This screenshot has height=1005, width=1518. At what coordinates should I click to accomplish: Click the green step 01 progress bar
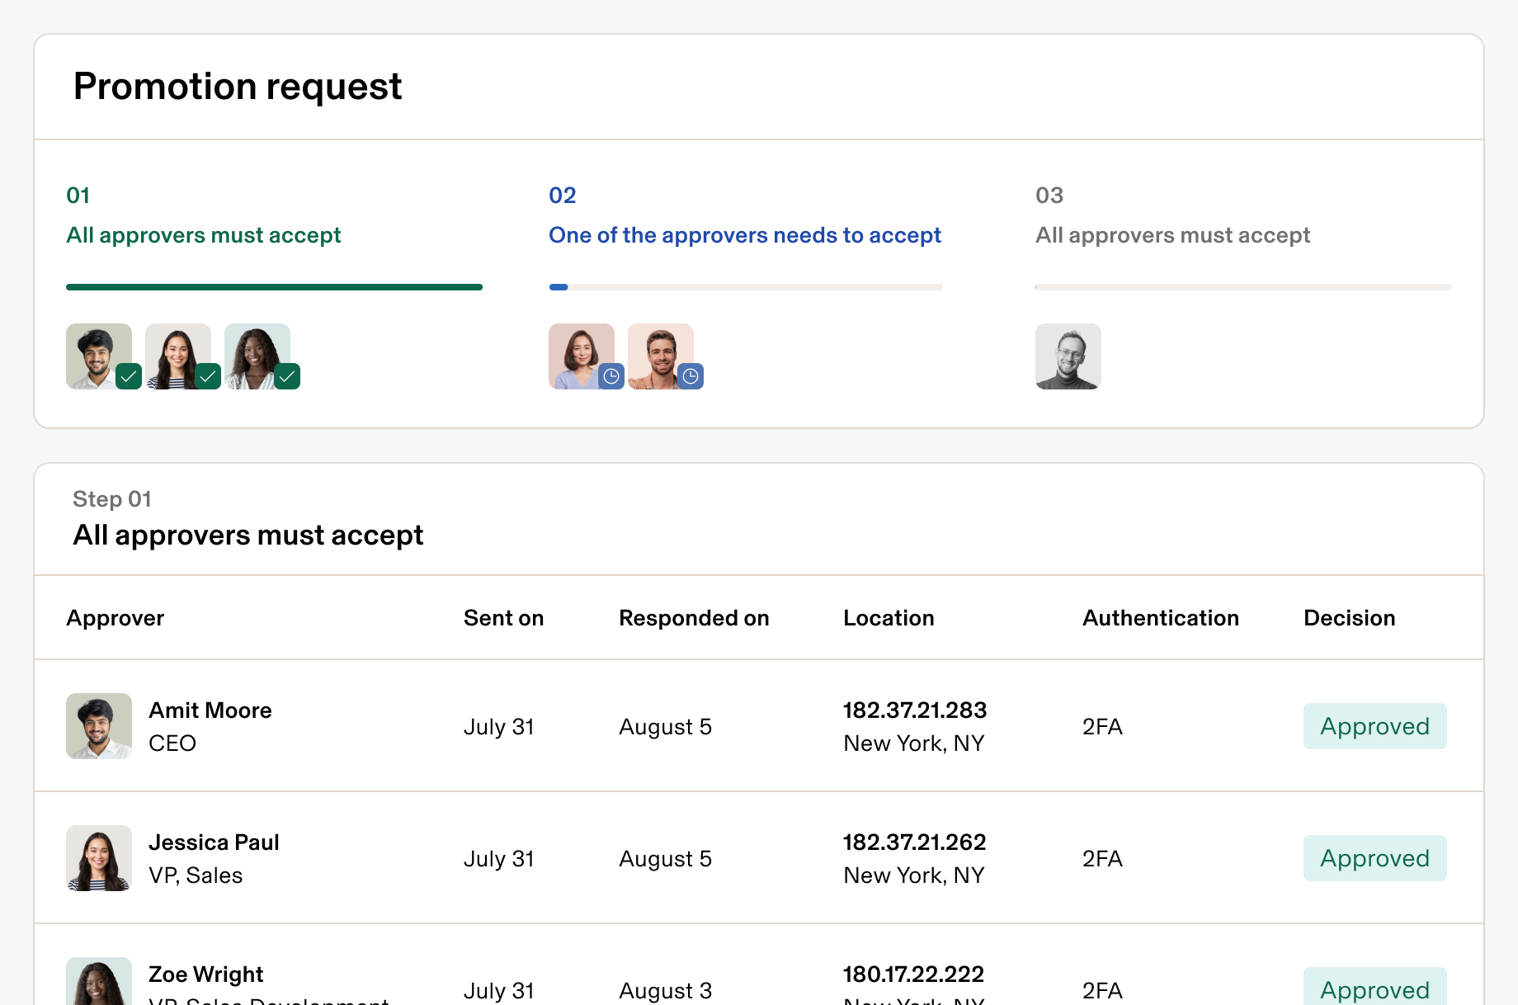coord(274,287)
